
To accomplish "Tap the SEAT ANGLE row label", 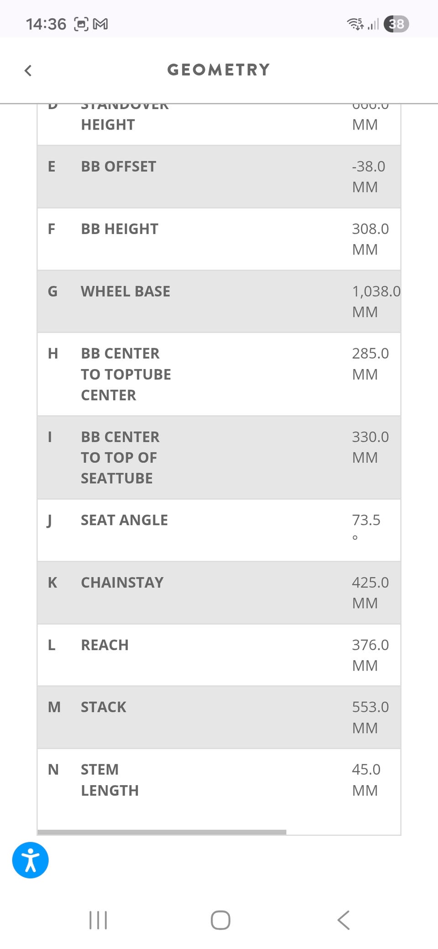I will click(124, 520).
